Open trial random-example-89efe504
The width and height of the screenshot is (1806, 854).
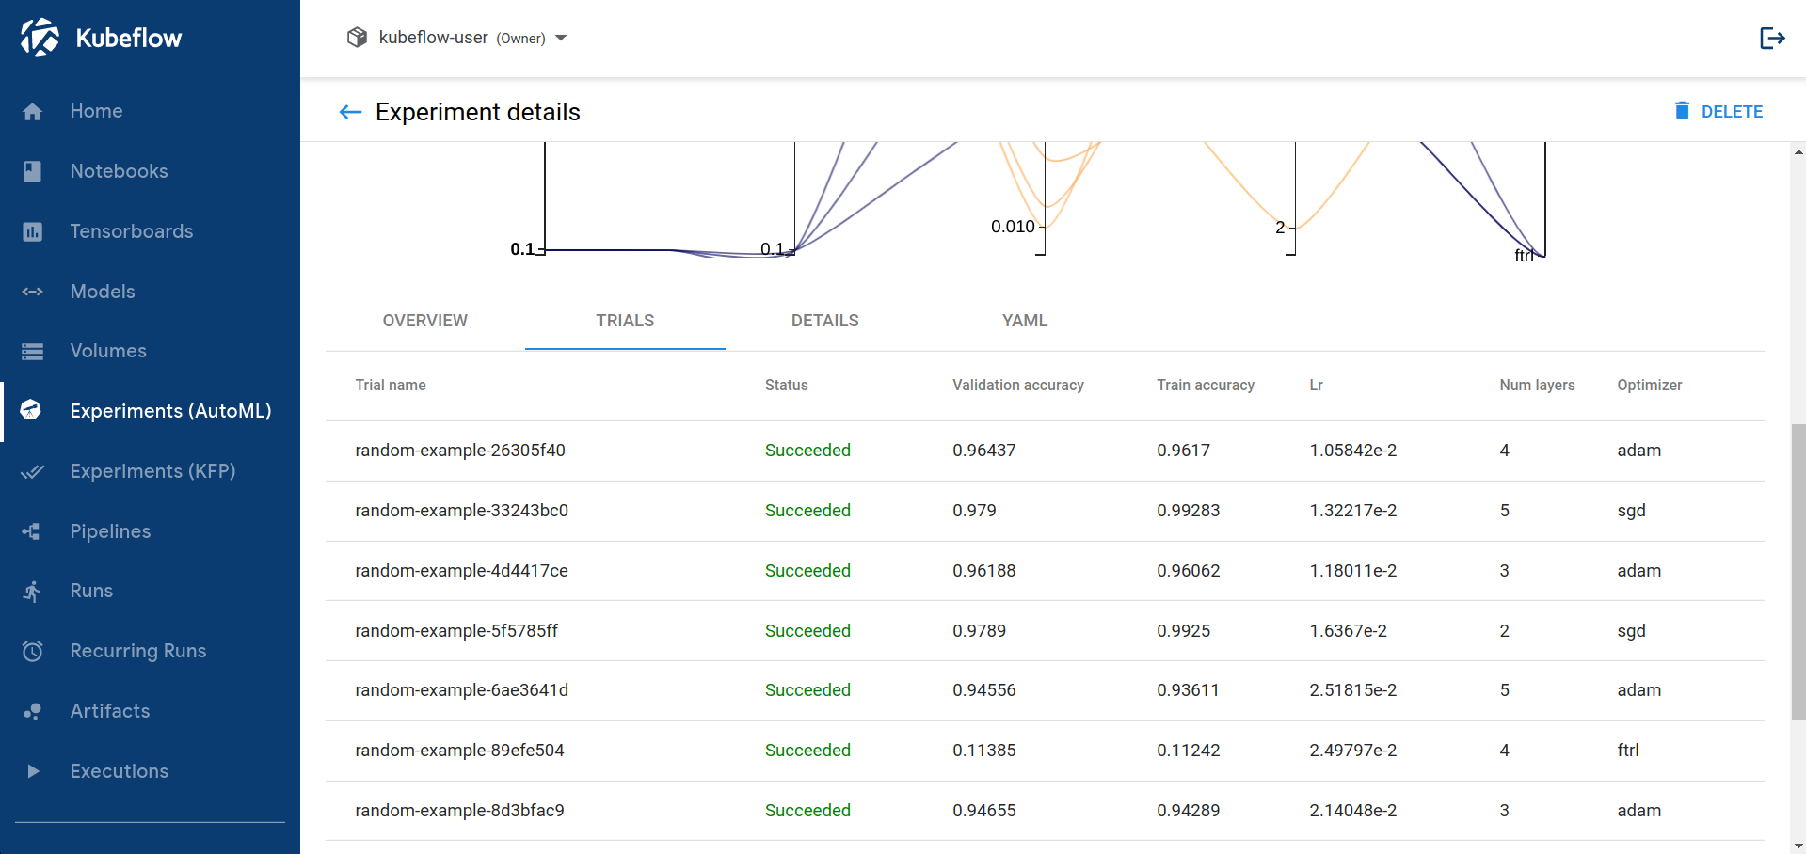[459, 751]
